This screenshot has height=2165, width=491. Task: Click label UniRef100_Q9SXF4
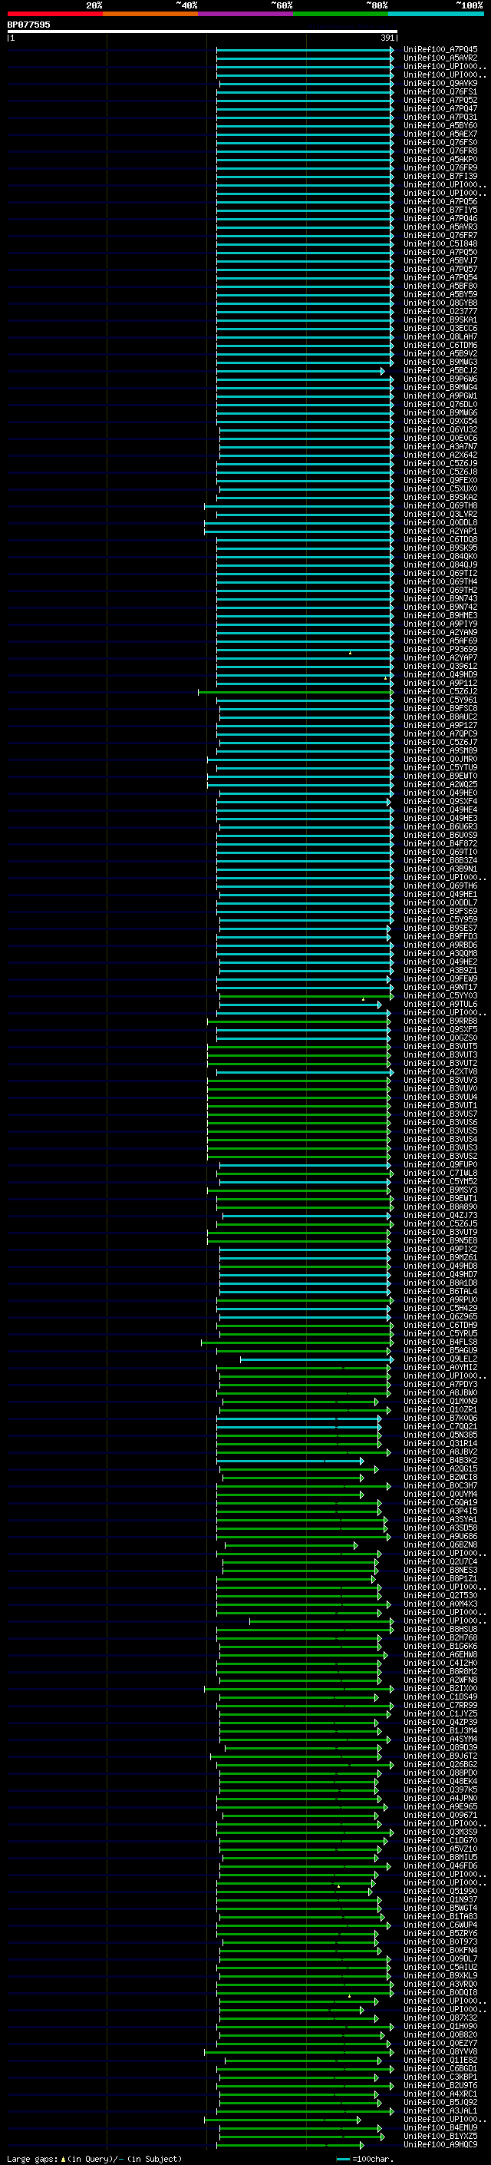[440, 802]
